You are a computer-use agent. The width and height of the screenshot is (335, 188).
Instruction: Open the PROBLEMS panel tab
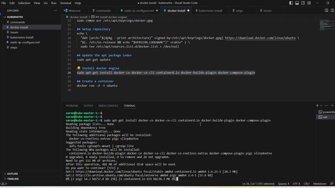coord(72,105)
